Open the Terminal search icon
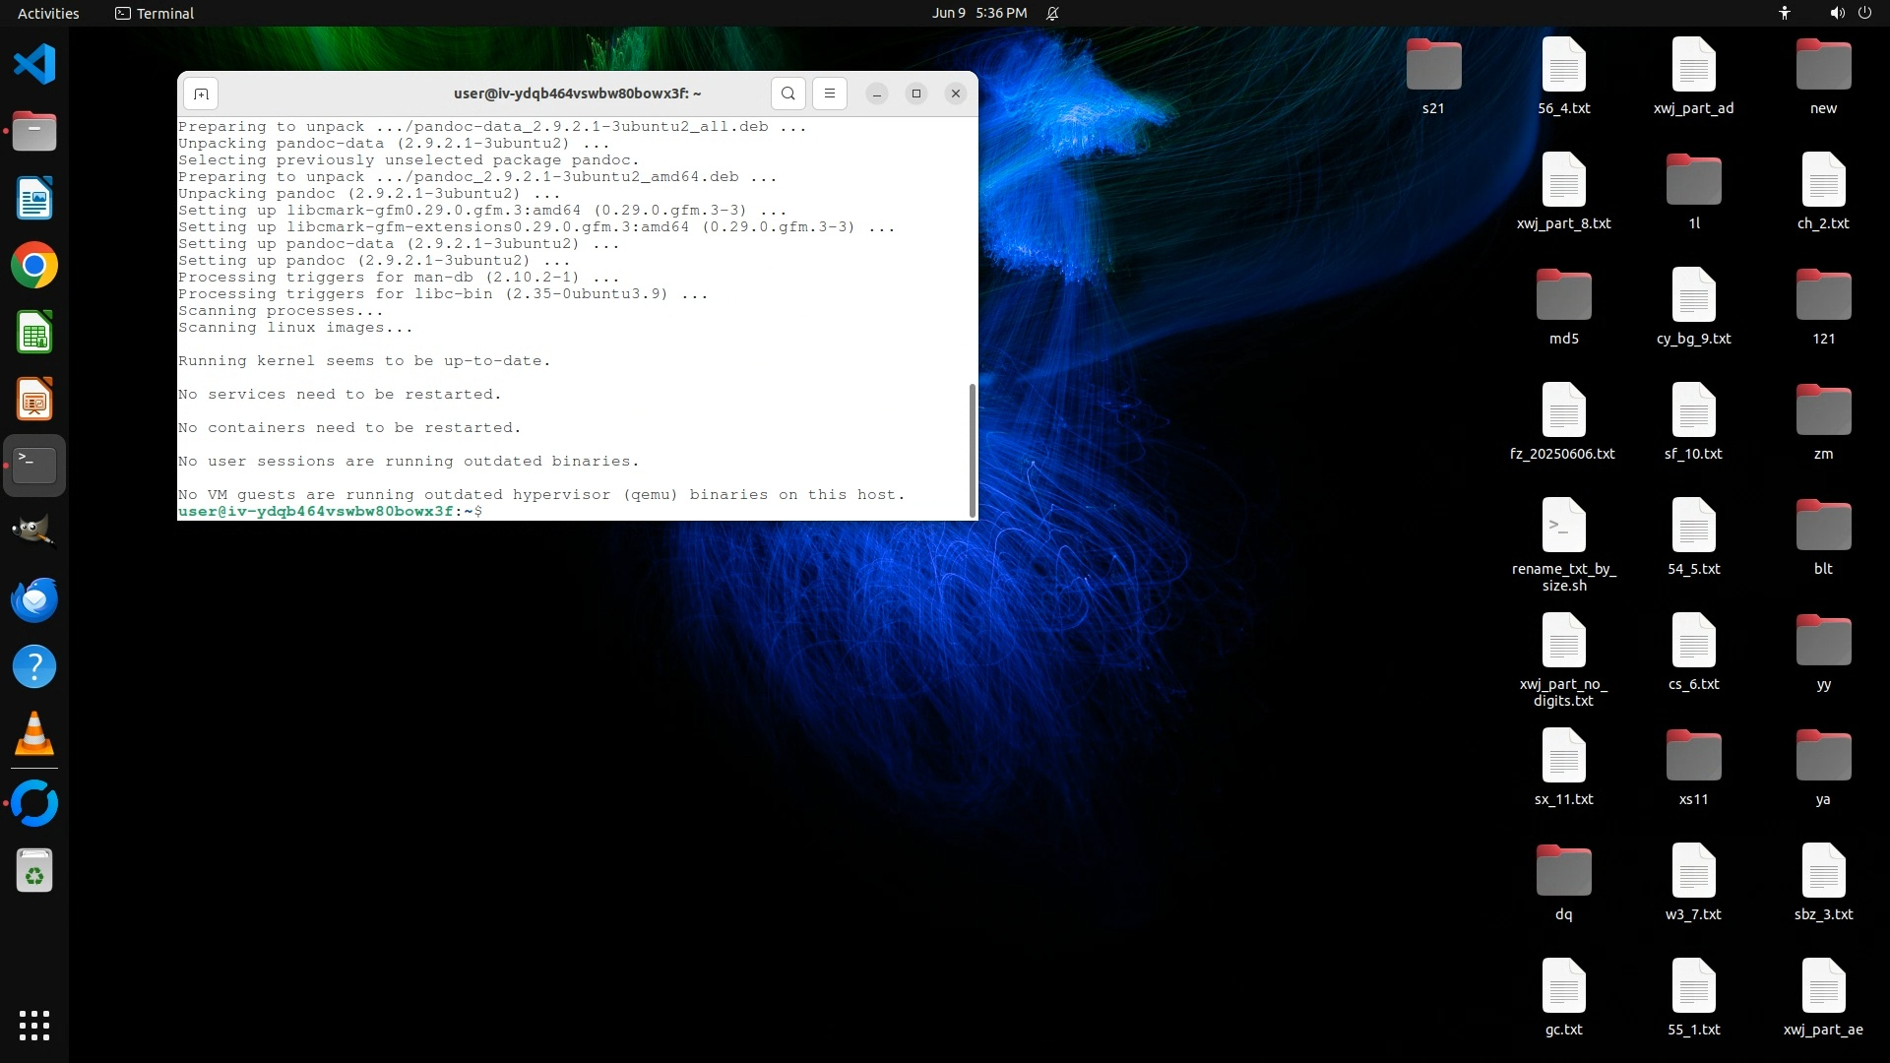This screenshot has width=1890, height=1063. point(787,94)
